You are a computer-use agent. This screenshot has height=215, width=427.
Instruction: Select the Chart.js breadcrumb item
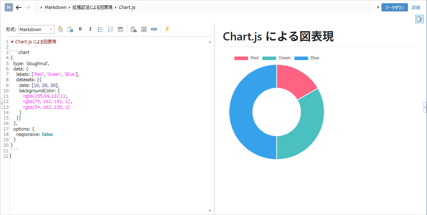(127, 8)
